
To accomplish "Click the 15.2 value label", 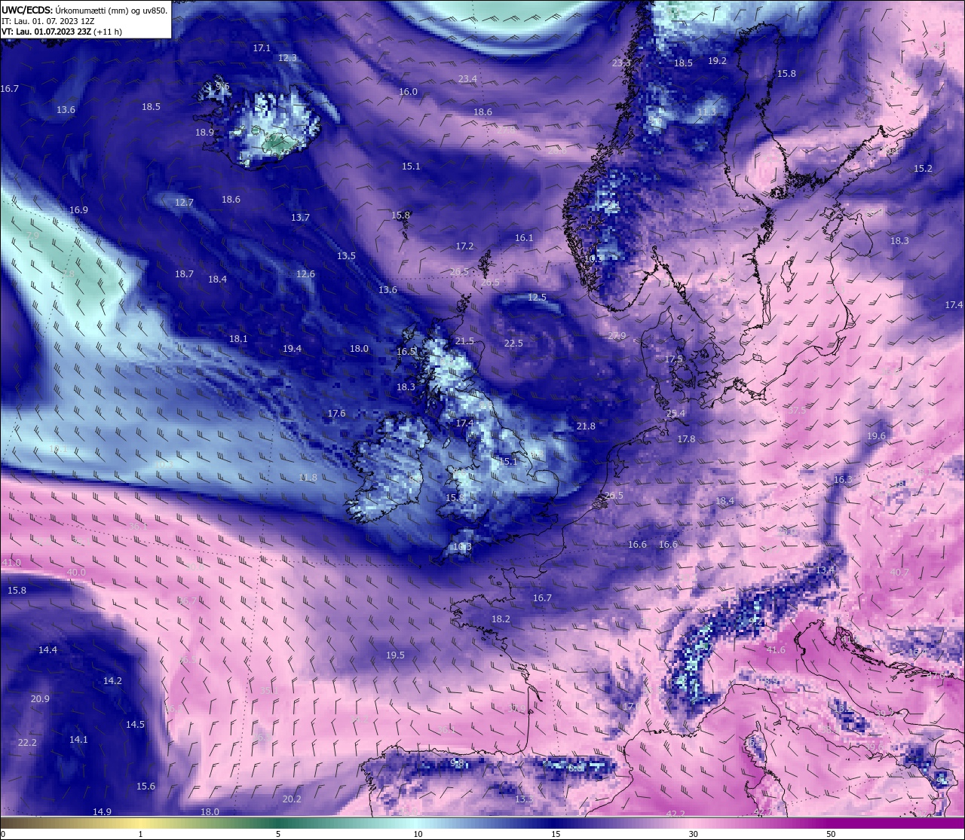I will (923, 169).
